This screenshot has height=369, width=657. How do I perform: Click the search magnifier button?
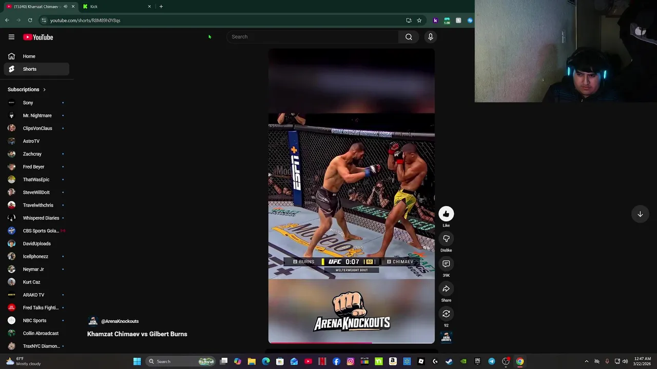409,37
